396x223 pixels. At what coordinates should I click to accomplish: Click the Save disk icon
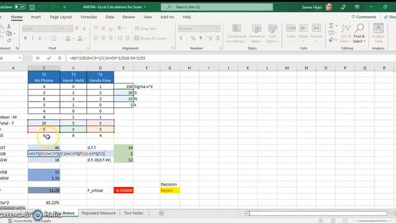(32, 7)
